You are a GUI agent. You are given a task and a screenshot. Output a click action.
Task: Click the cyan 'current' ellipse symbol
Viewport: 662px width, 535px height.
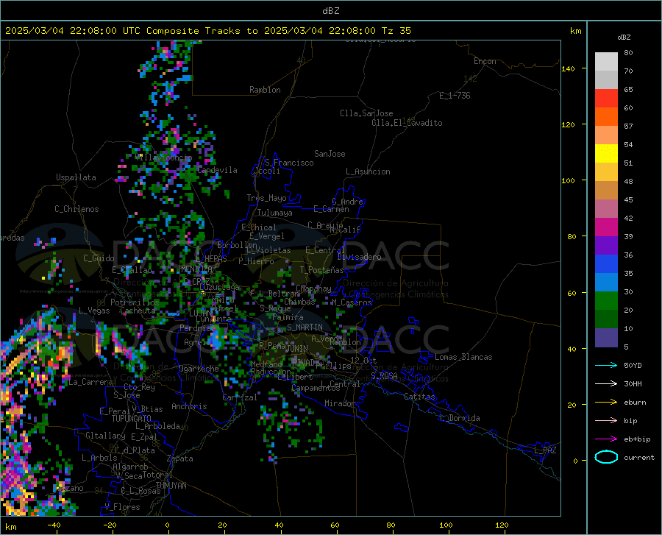(x=606, y=457)
